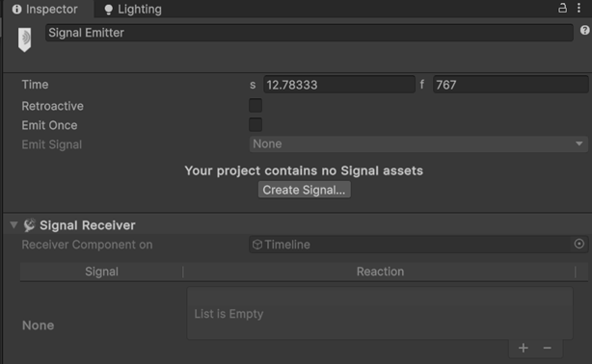Click the Time seconds field
This screenshot has width=592, height=364.
(x=339, y=85)
